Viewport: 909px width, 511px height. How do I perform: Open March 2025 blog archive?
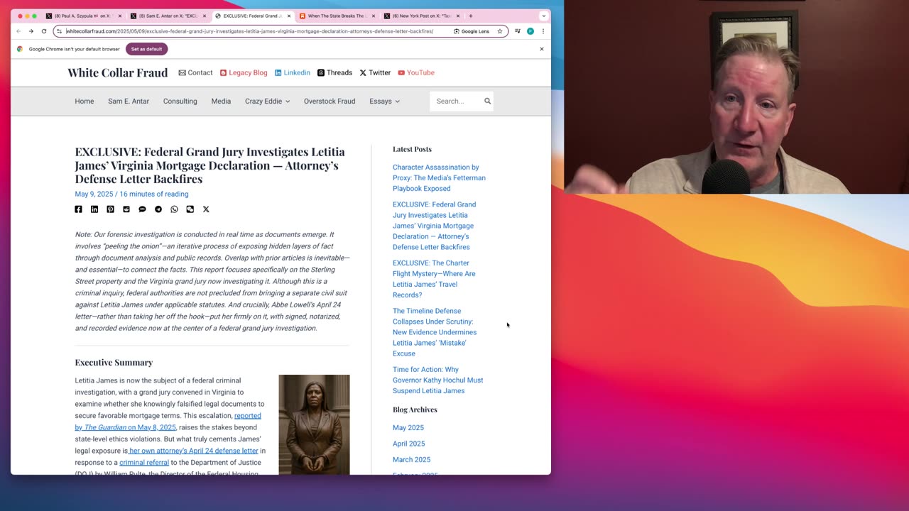412,460
